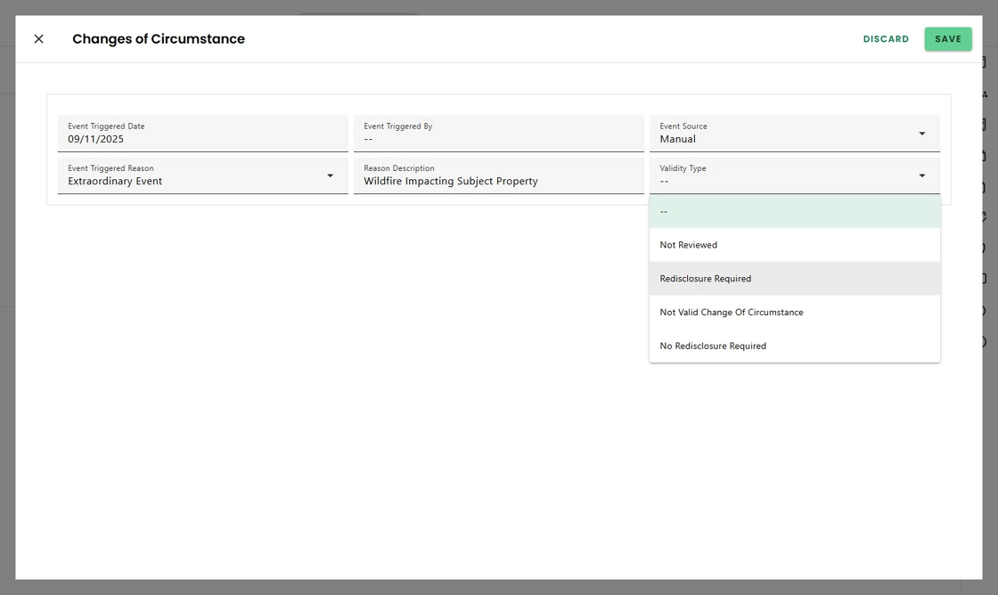This screenshot has height=595, width=998.
Task: Click the '09/11/2025' date value
Action: coord(96,140)
